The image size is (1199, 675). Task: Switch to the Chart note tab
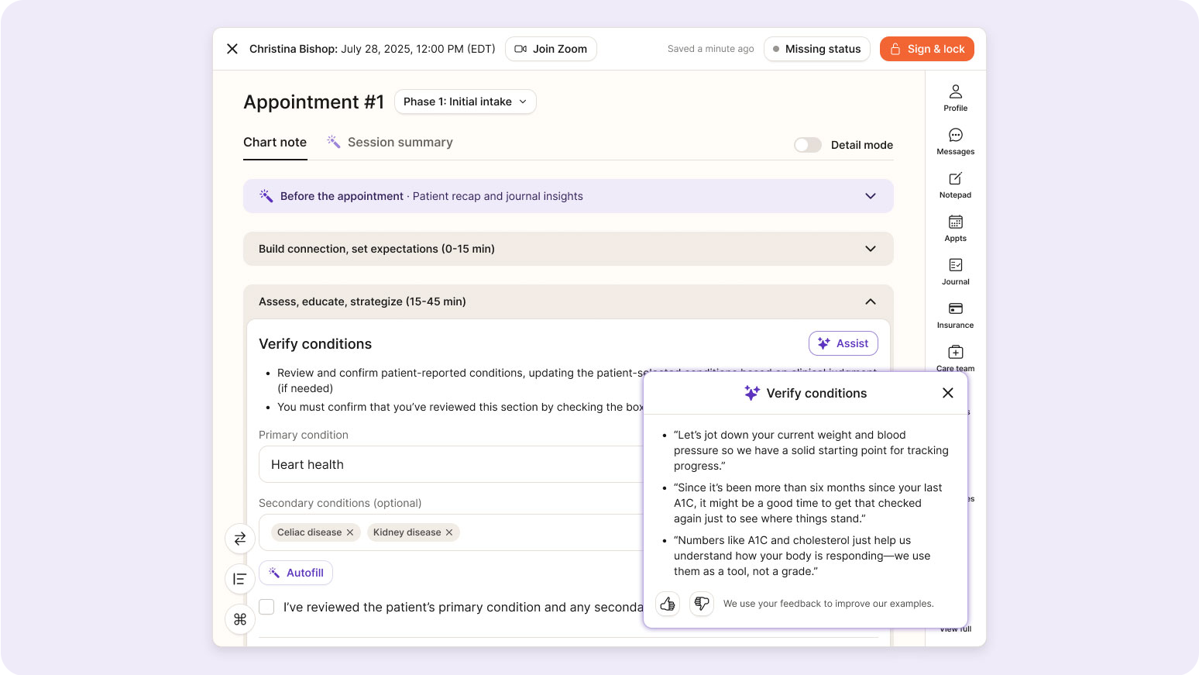(275, 143)
